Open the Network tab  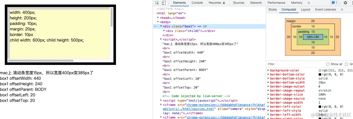pos(256,3)
